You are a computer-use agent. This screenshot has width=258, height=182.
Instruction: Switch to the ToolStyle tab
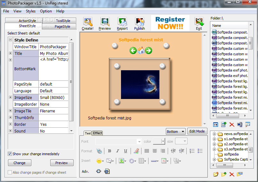click(x=60, y=21)
